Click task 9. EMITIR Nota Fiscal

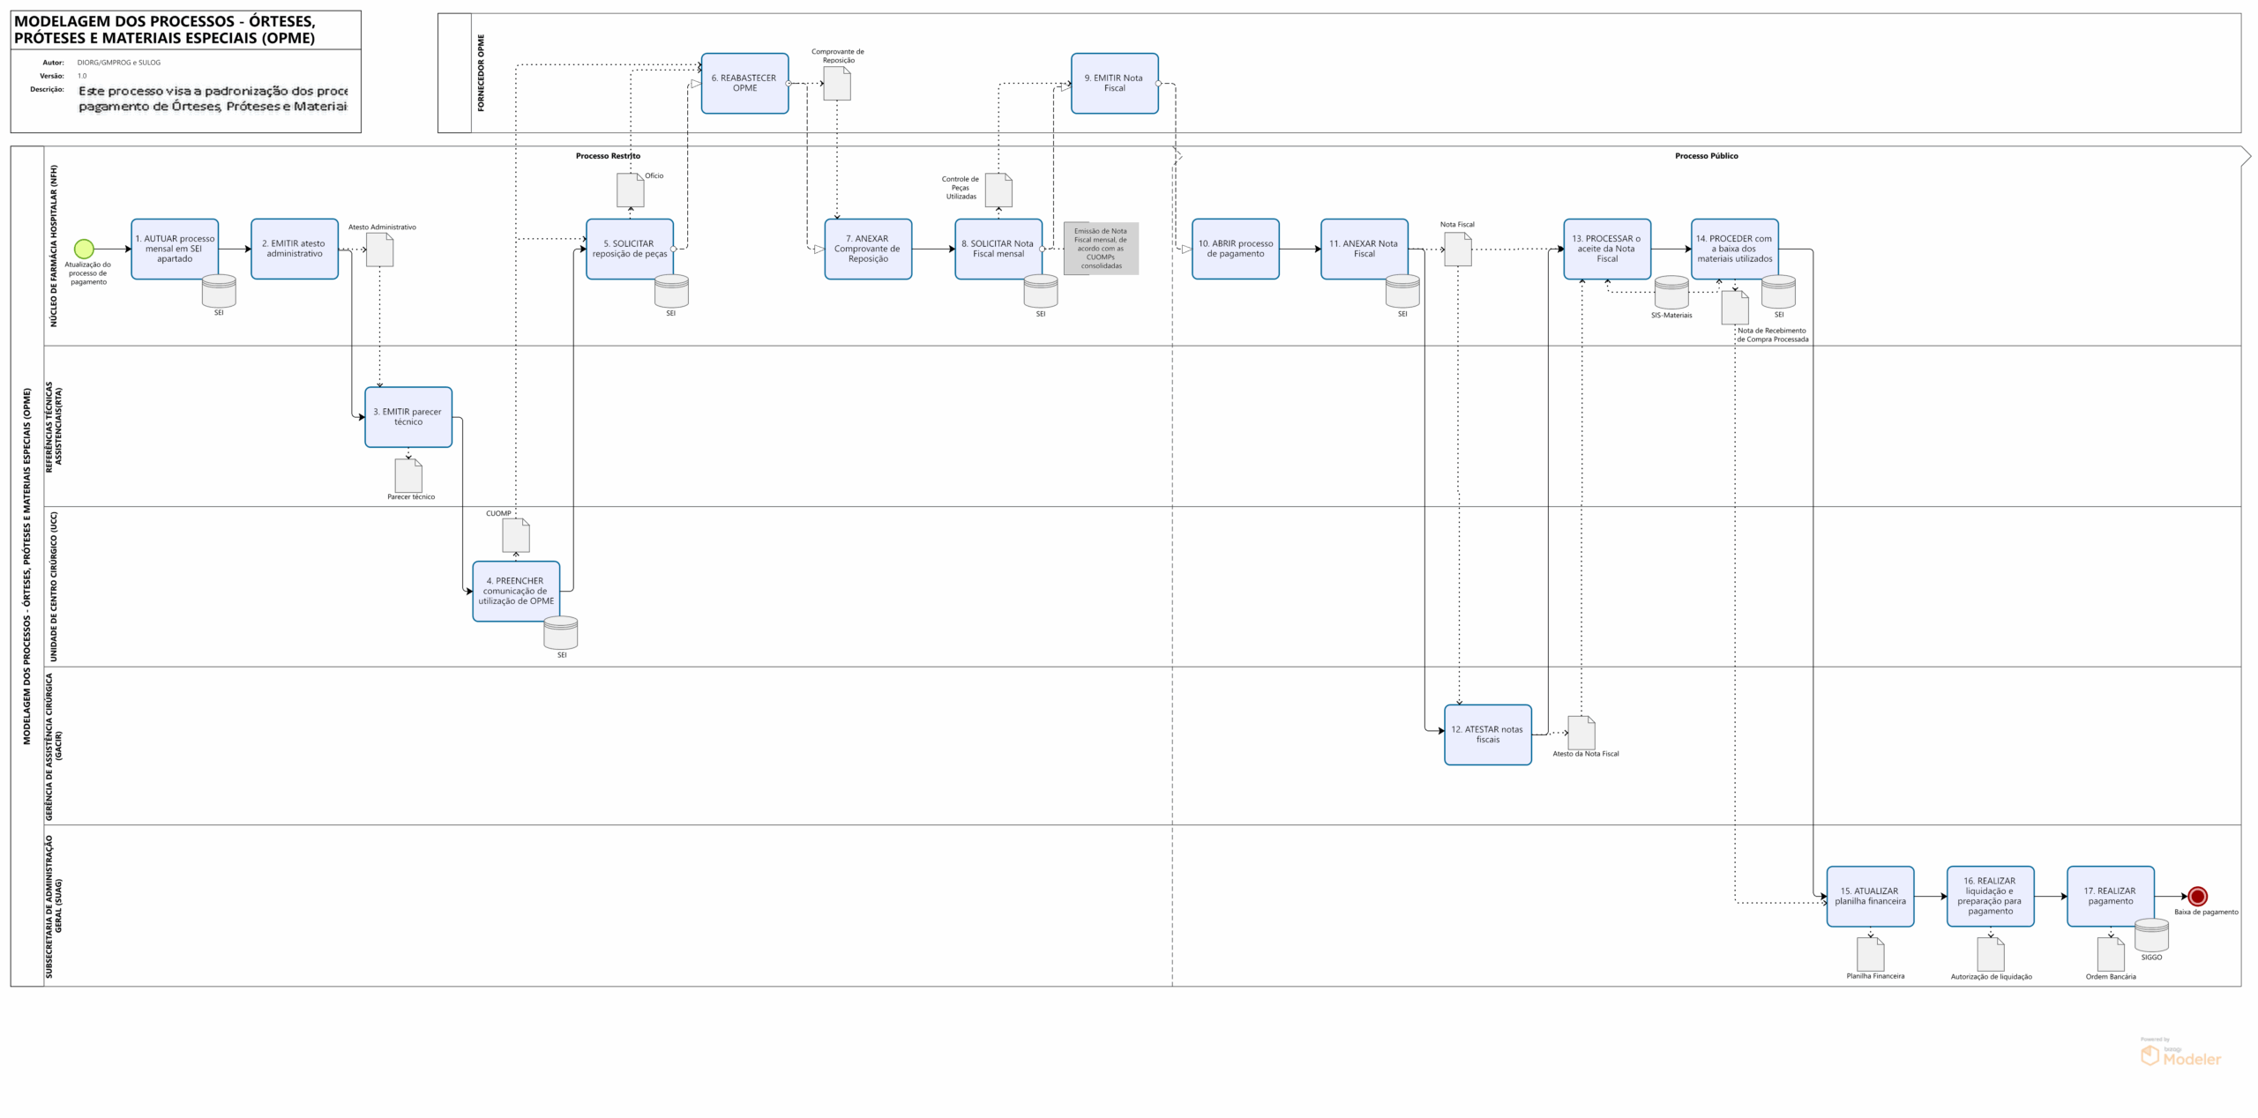(x=1114, y=83)
